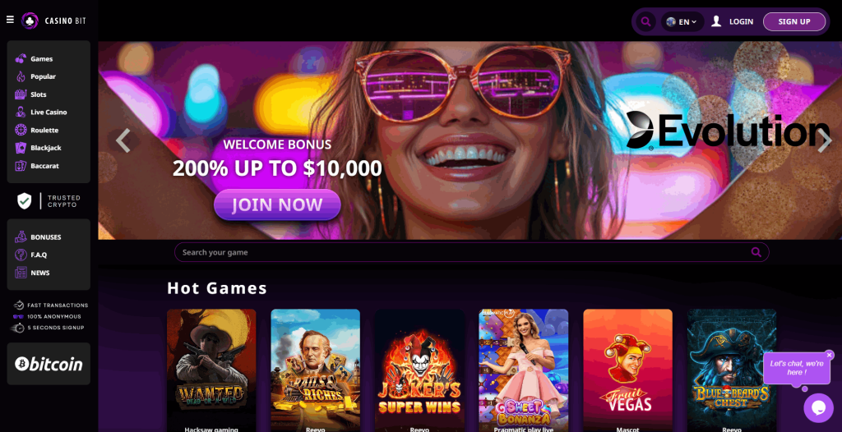Expand the EN language dropdown
Screen dimensions: 842x432
[x=682, y=22]
